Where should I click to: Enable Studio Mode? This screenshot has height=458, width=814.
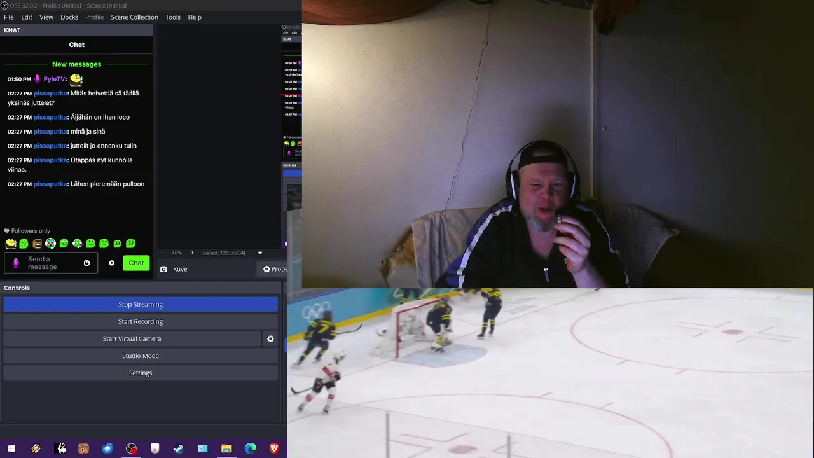[141, 356]
